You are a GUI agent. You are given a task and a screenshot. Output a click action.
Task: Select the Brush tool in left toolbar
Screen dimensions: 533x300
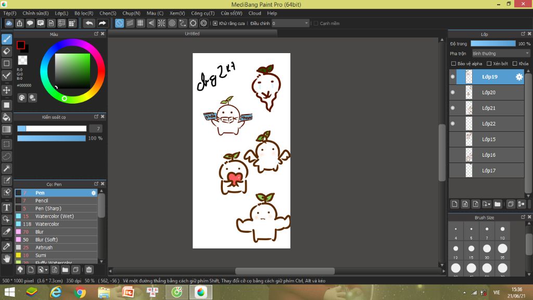(x=7, y=39)
